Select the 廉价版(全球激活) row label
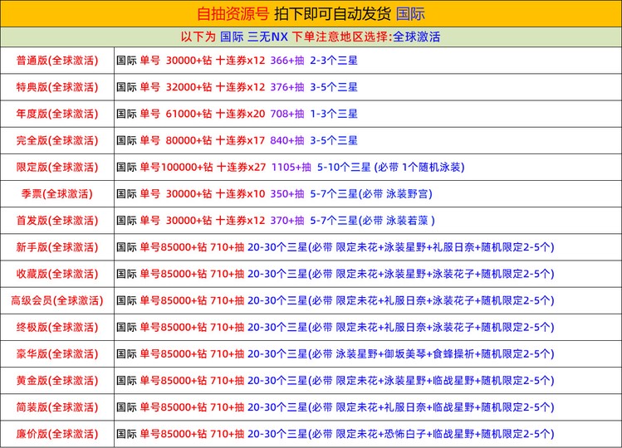The width and height of the screenshot is (622, 448). [57, 434]
